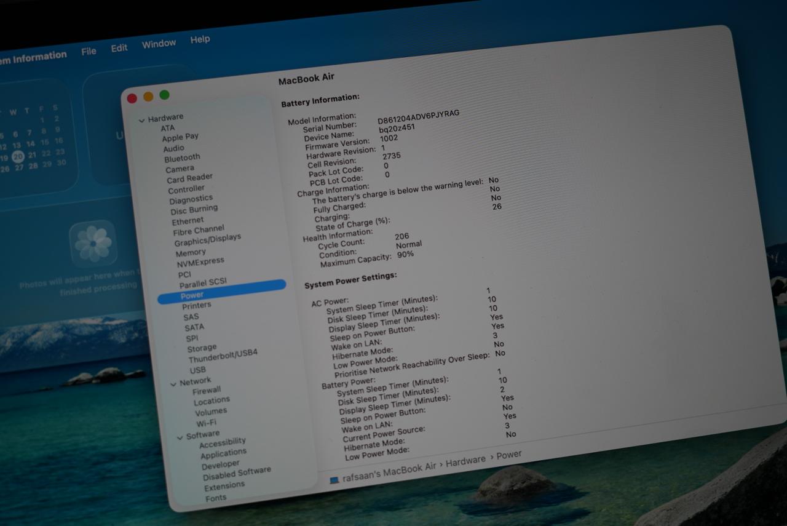Click the MacBook Air window title

[x=306, y=79]
